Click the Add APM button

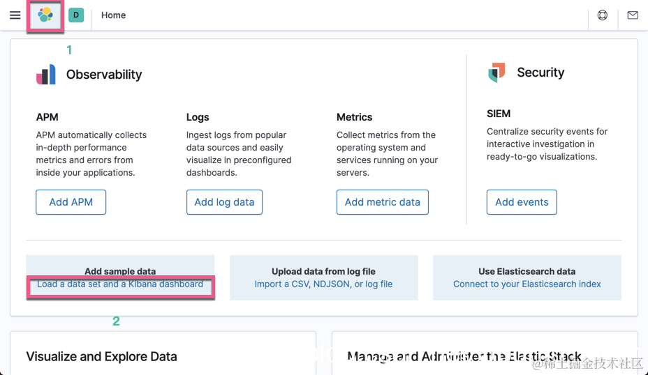point(71,202)
